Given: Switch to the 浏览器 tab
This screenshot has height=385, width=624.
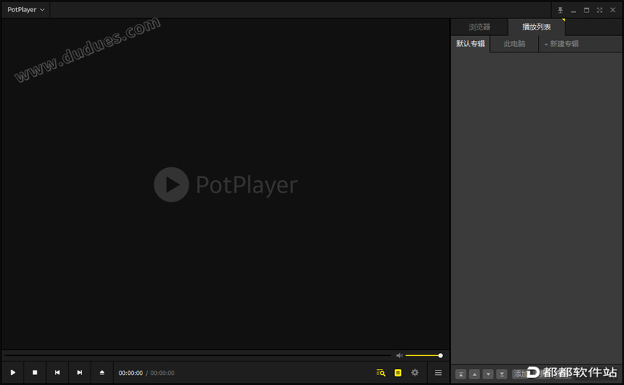Looking at the screenshot, I should pyautogui.click(x=479, y=27).
